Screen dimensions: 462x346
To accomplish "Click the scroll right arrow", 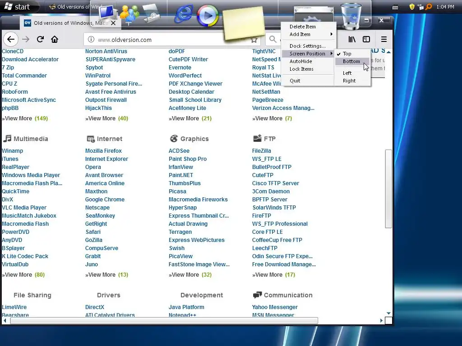I will [x=381, y=321].
